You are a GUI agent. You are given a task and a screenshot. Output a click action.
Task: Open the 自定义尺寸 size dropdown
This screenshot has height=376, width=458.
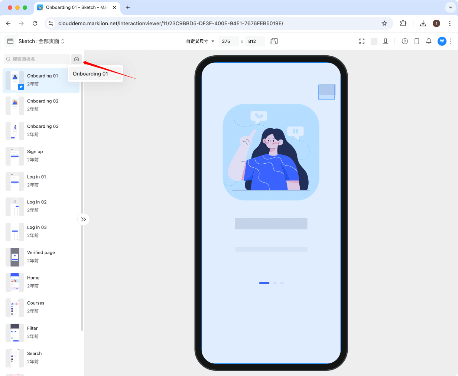[x=199, y=41]
